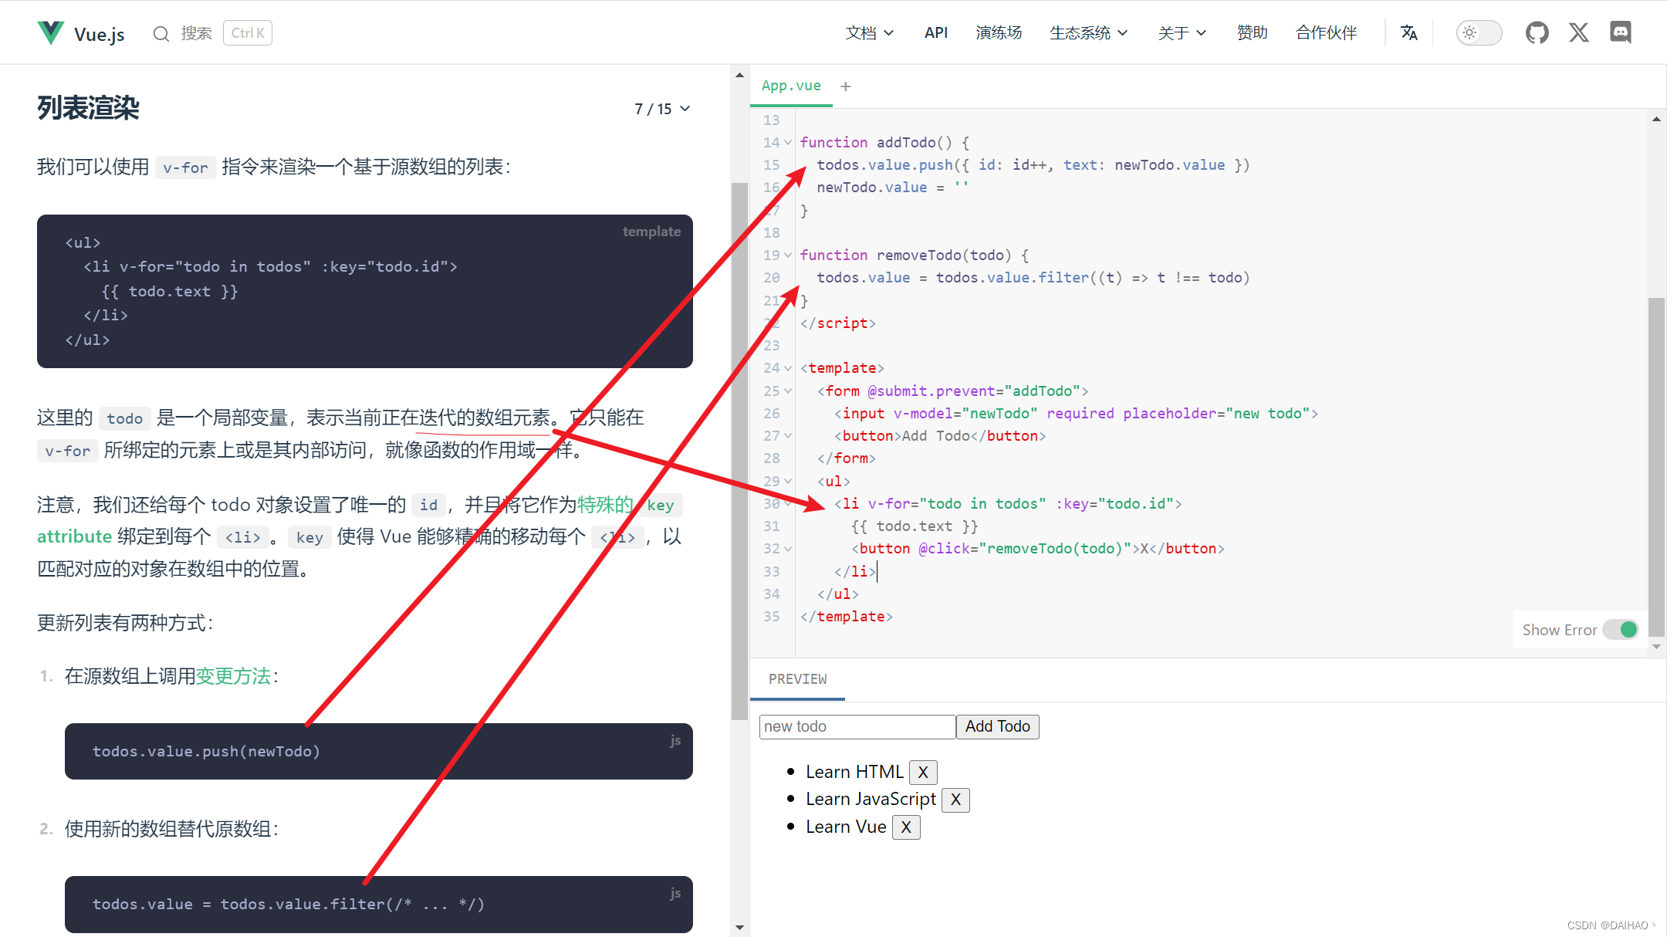Click the closing template tag line 35

(847, 617)
